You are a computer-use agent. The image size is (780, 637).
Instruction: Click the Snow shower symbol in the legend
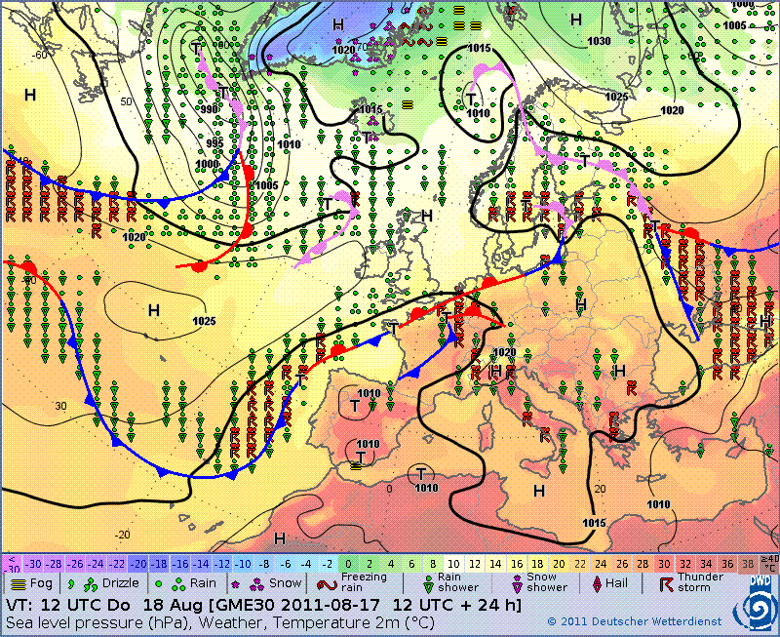[518, 585]
